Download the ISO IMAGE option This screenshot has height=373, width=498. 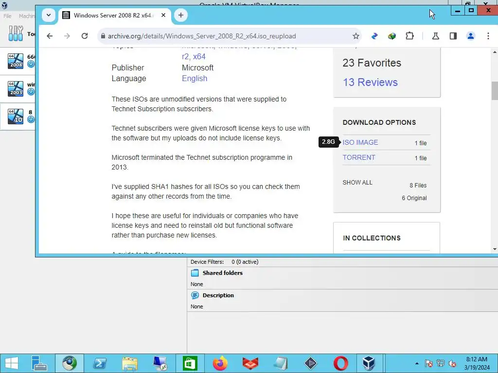coord(360,142)
